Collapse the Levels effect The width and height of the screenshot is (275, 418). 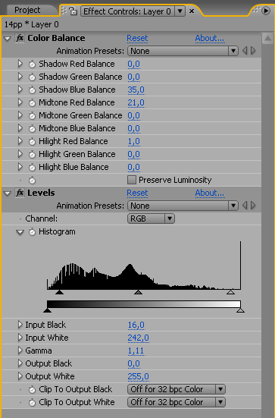[7, 193]
